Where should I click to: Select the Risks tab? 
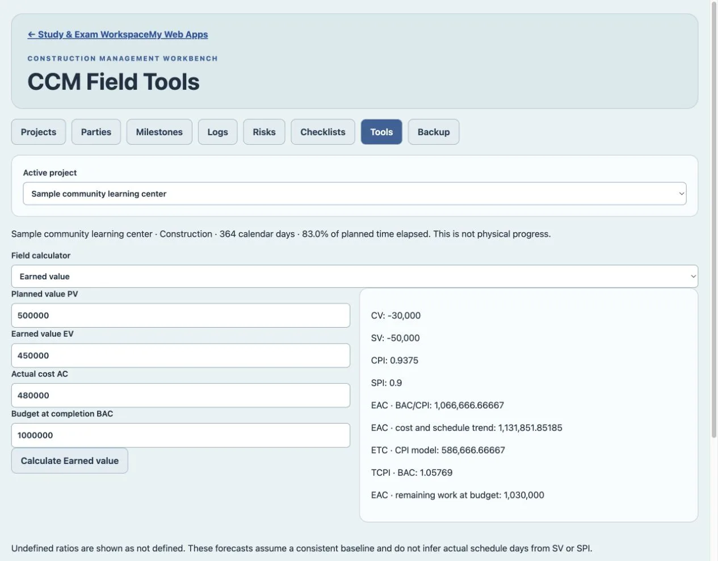264,132
